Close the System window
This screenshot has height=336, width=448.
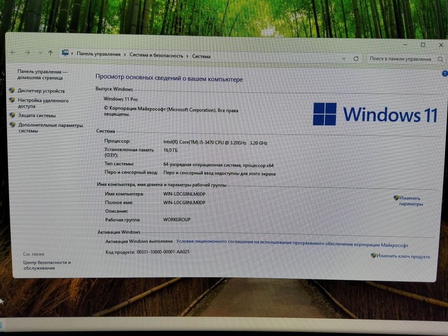tap(441, 45)
